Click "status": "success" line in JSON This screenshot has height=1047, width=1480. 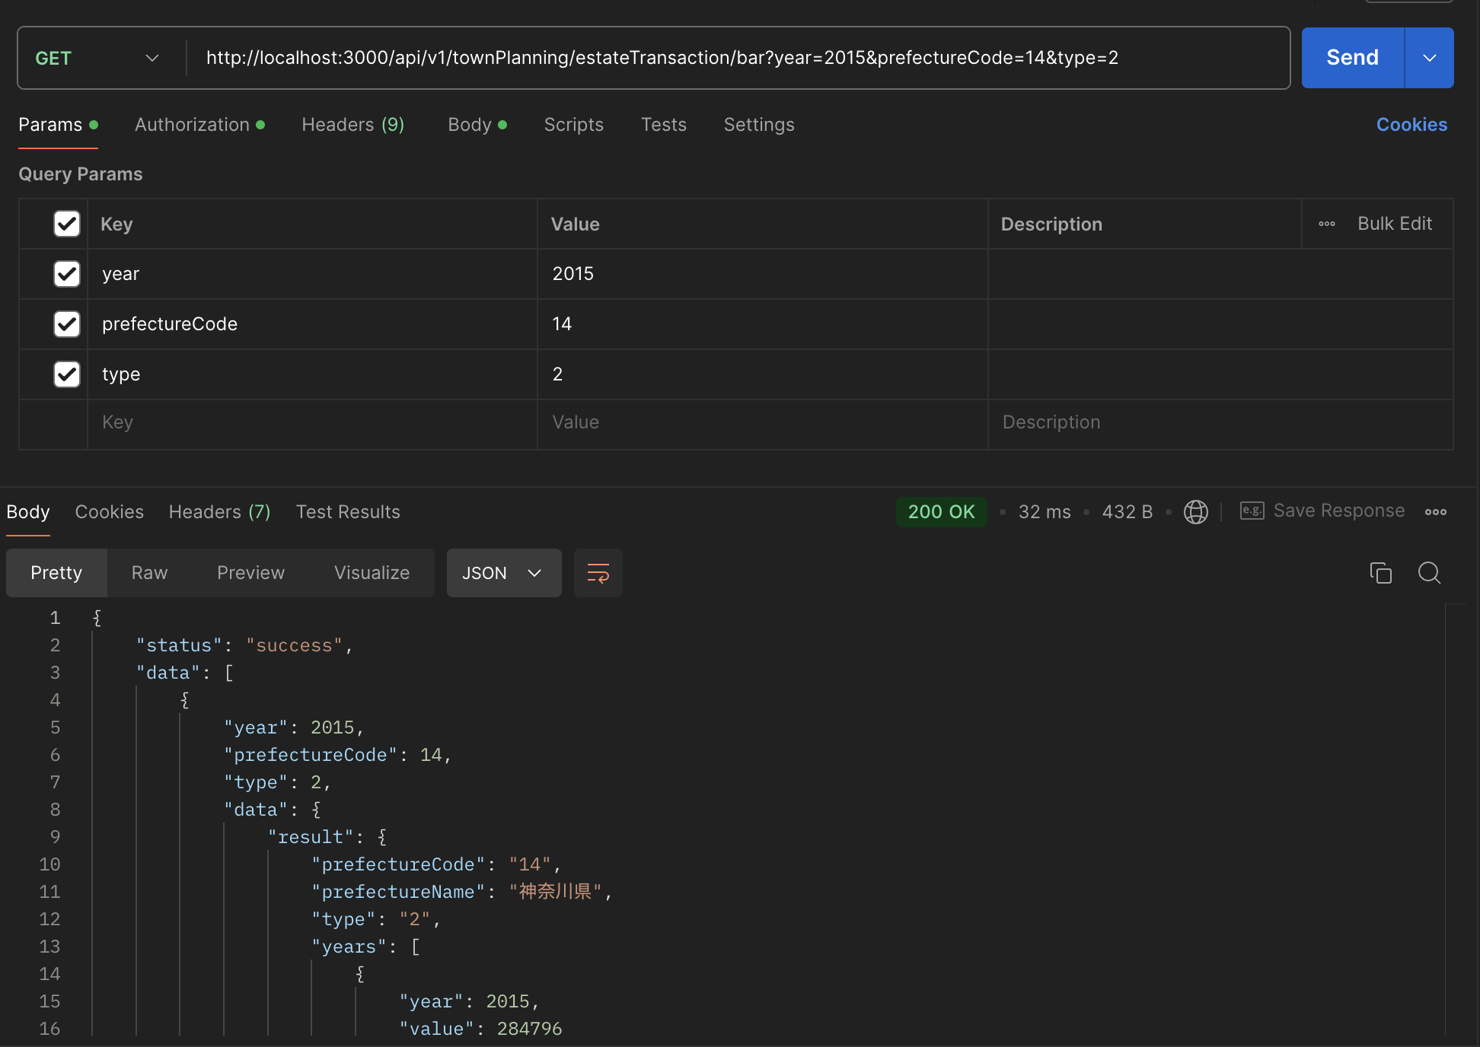[x=244, y=645]
